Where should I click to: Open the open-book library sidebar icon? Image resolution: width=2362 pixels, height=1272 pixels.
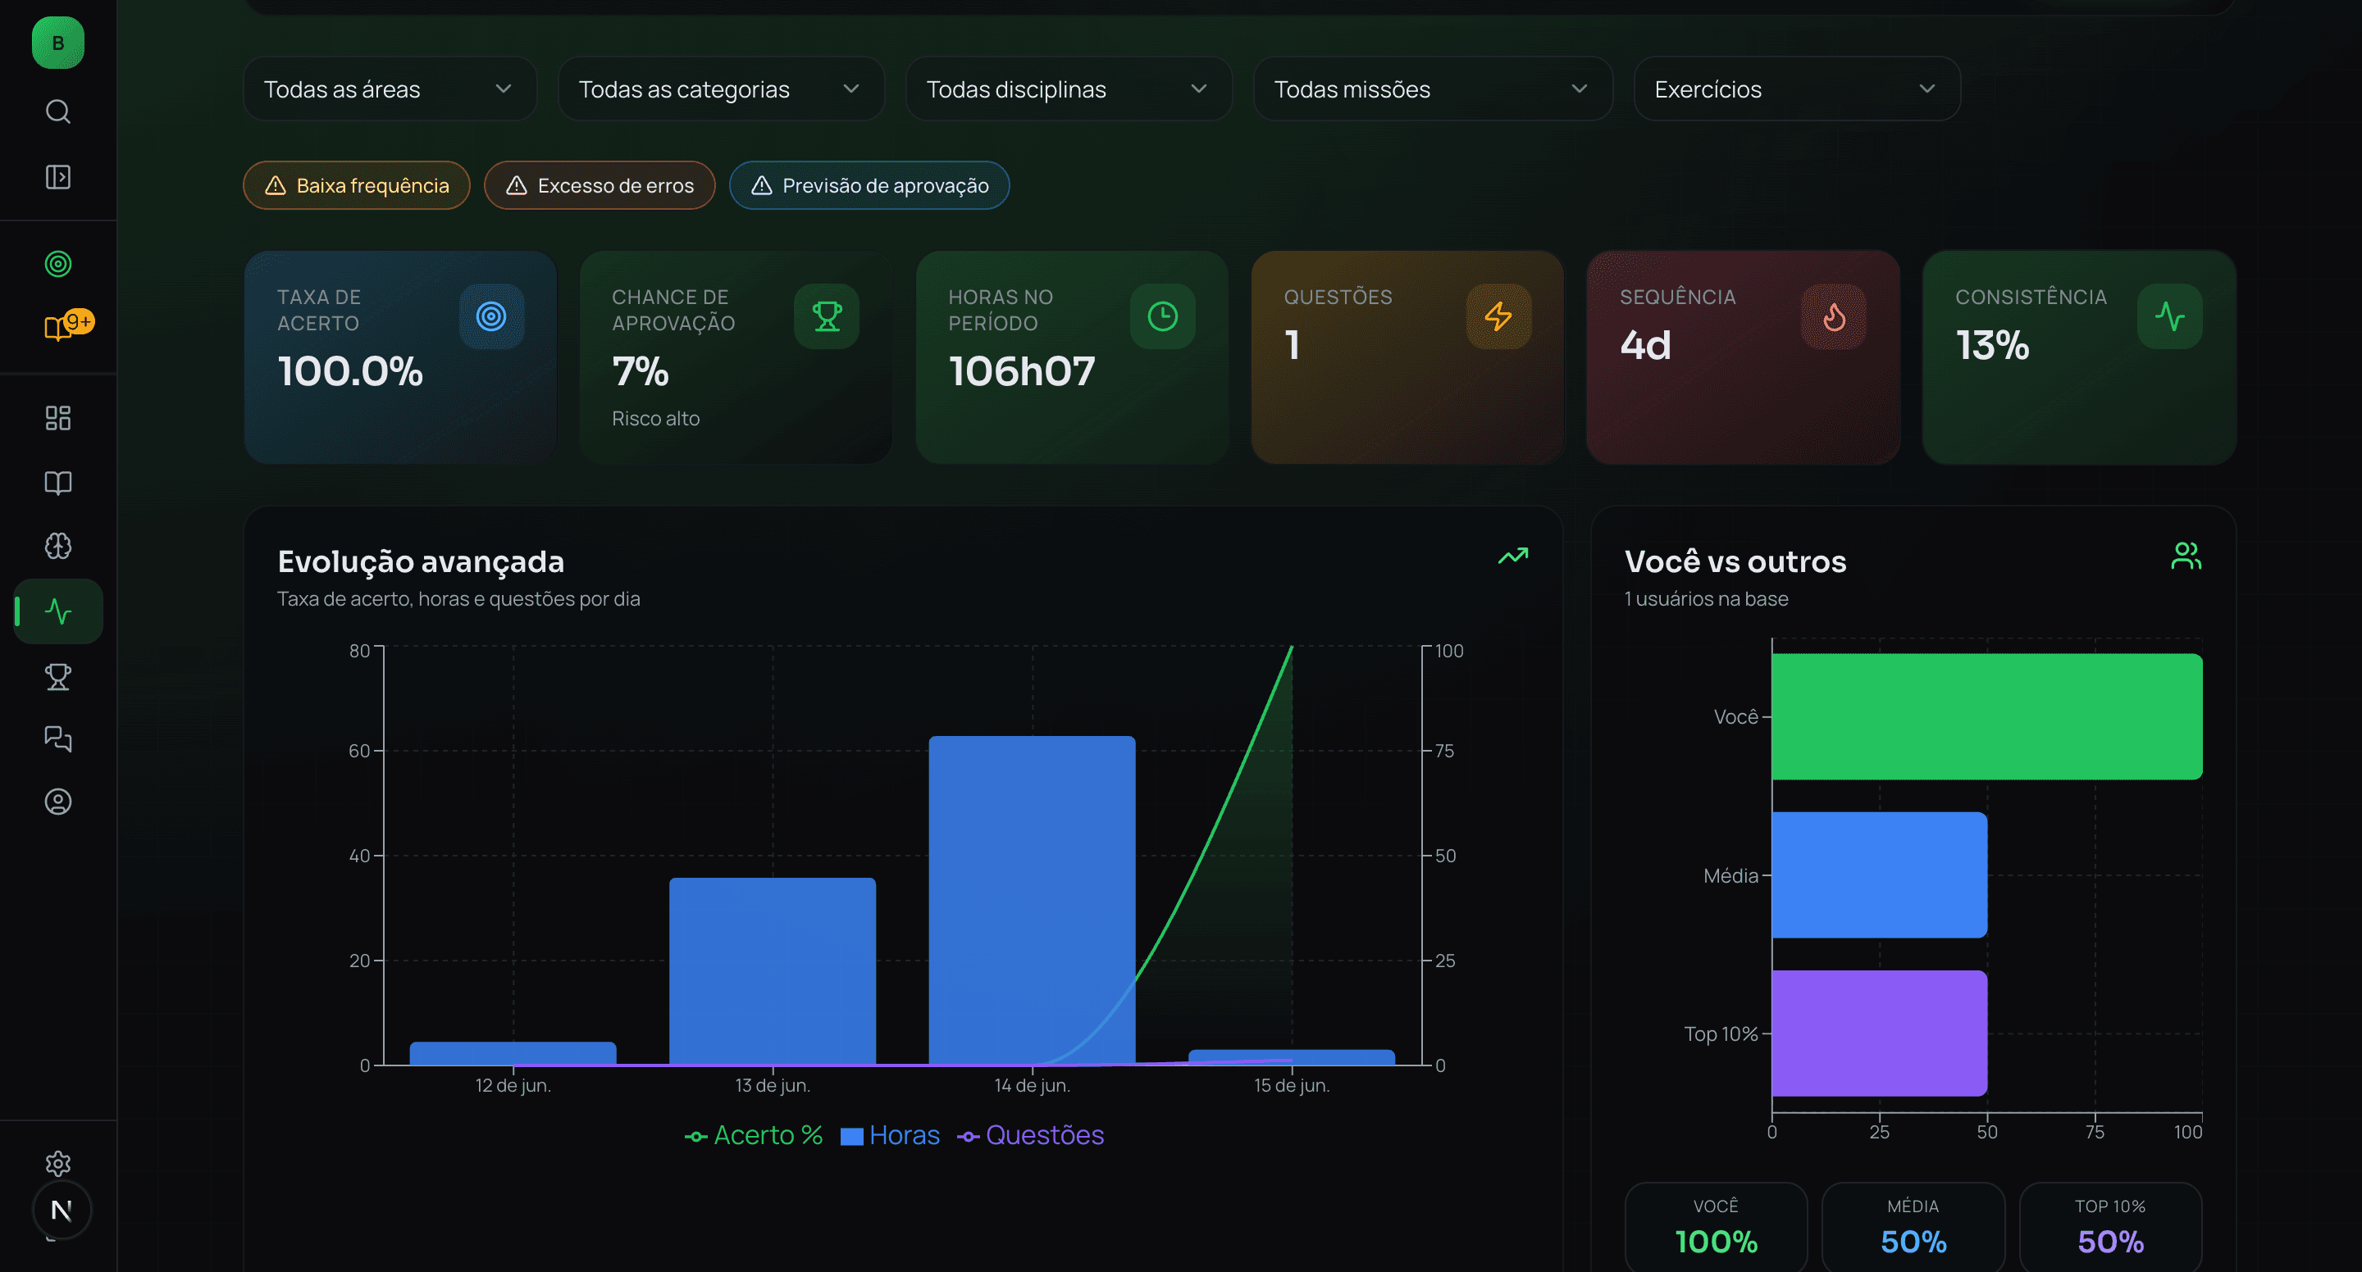(57, 482)
